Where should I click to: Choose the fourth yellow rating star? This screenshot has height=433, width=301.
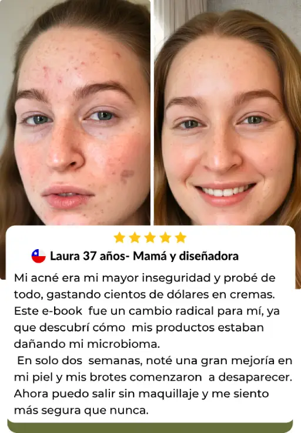pyautogui.click(x=165, y=237)
